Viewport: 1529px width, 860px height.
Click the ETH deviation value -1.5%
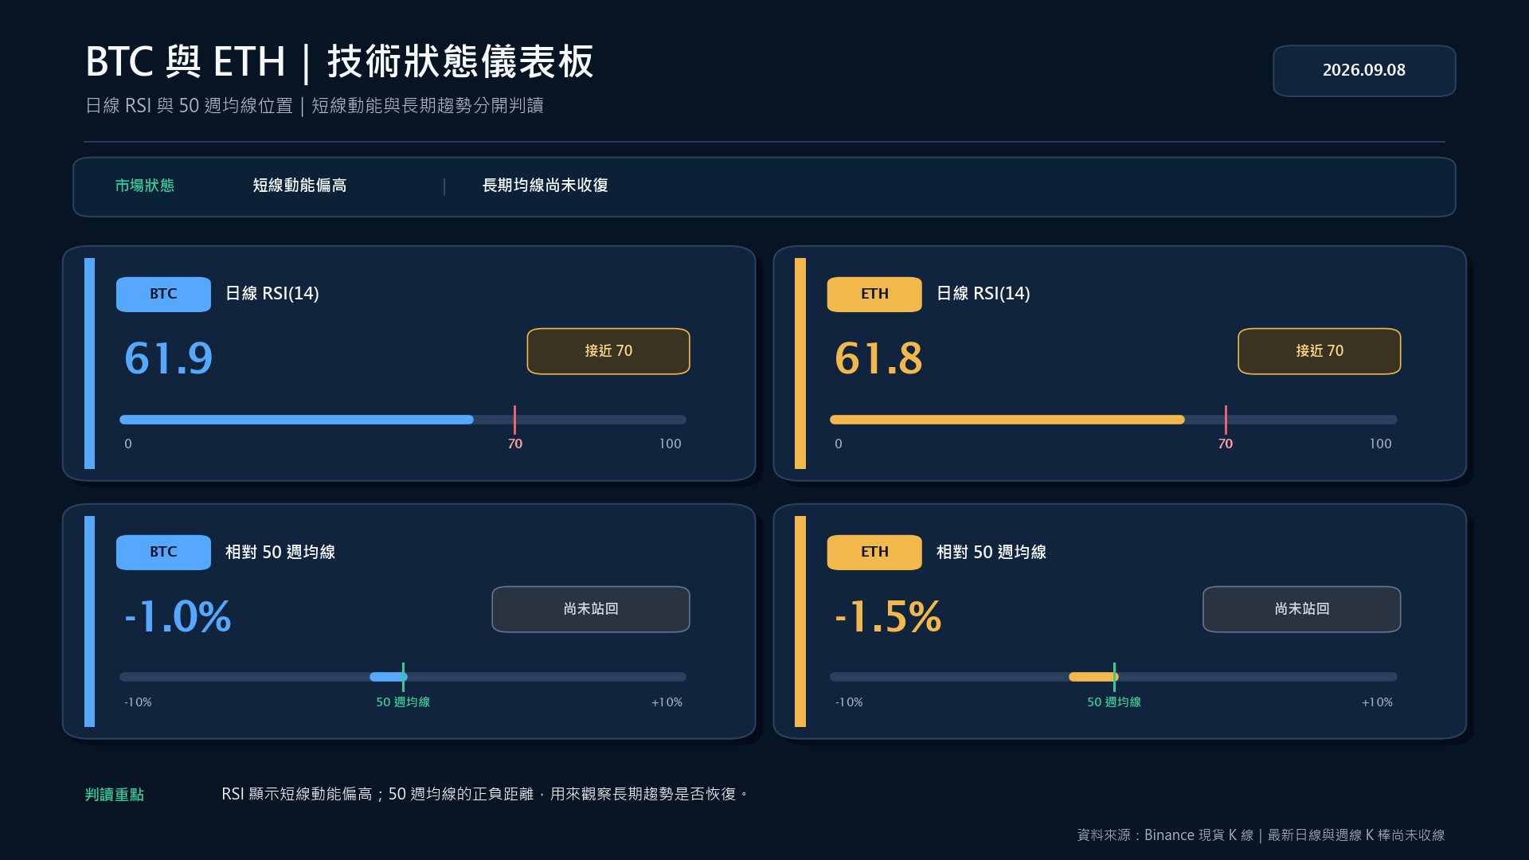888,617
